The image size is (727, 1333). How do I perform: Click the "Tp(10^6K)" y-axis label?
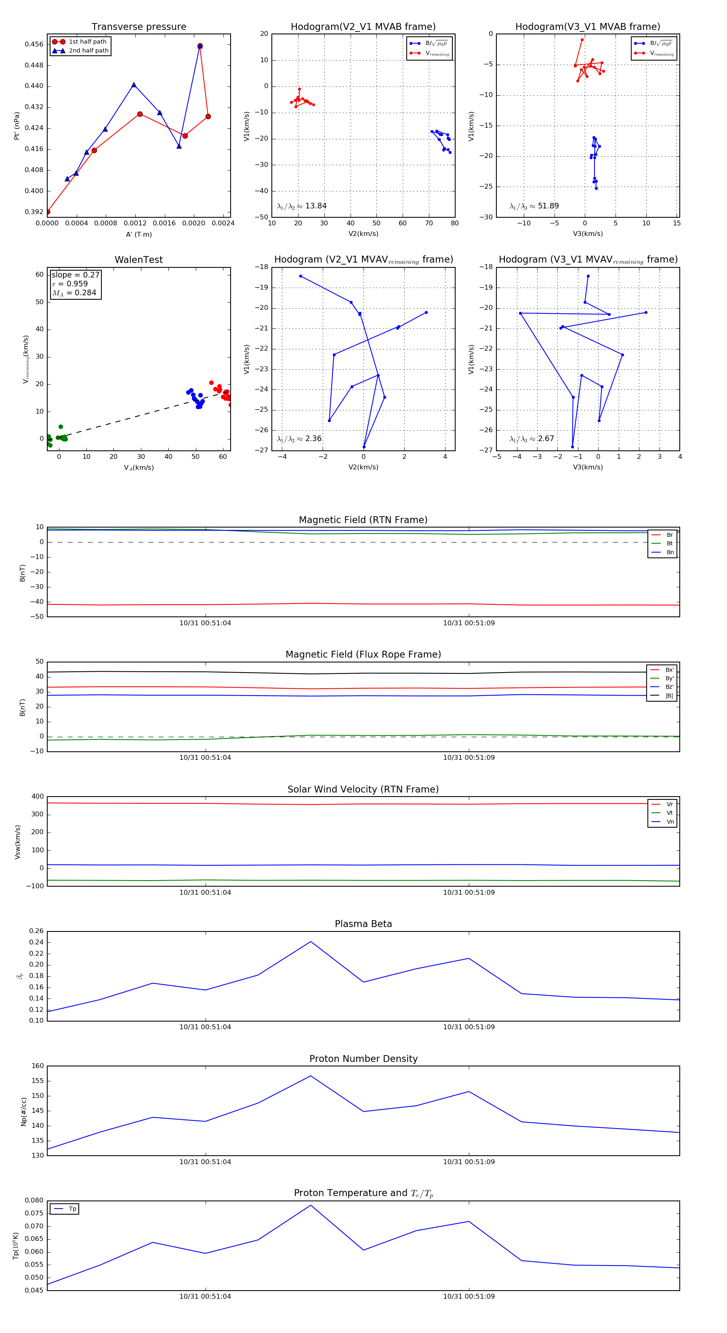coord(17,1246)
